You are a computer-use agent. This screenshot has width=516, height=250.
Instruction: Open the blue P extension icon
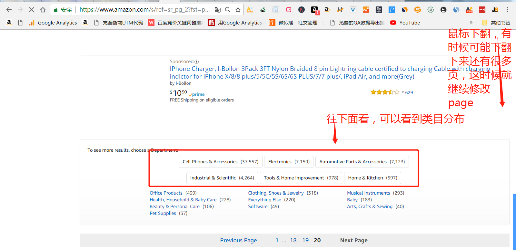coord(392,10)
